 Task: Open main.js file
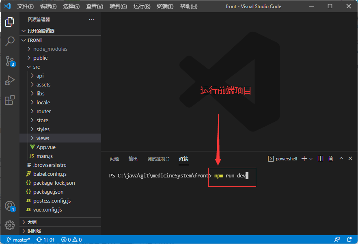(x=60, y=156)
